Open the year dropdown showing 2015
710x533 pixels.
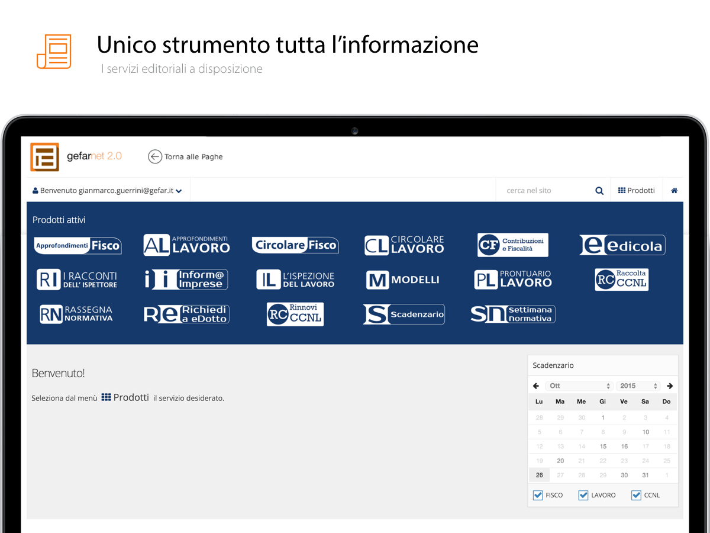click(x=638, y=386)
